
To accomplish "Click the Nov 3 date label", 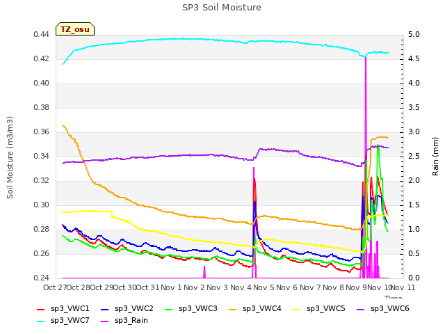I will tap(218, 287).
